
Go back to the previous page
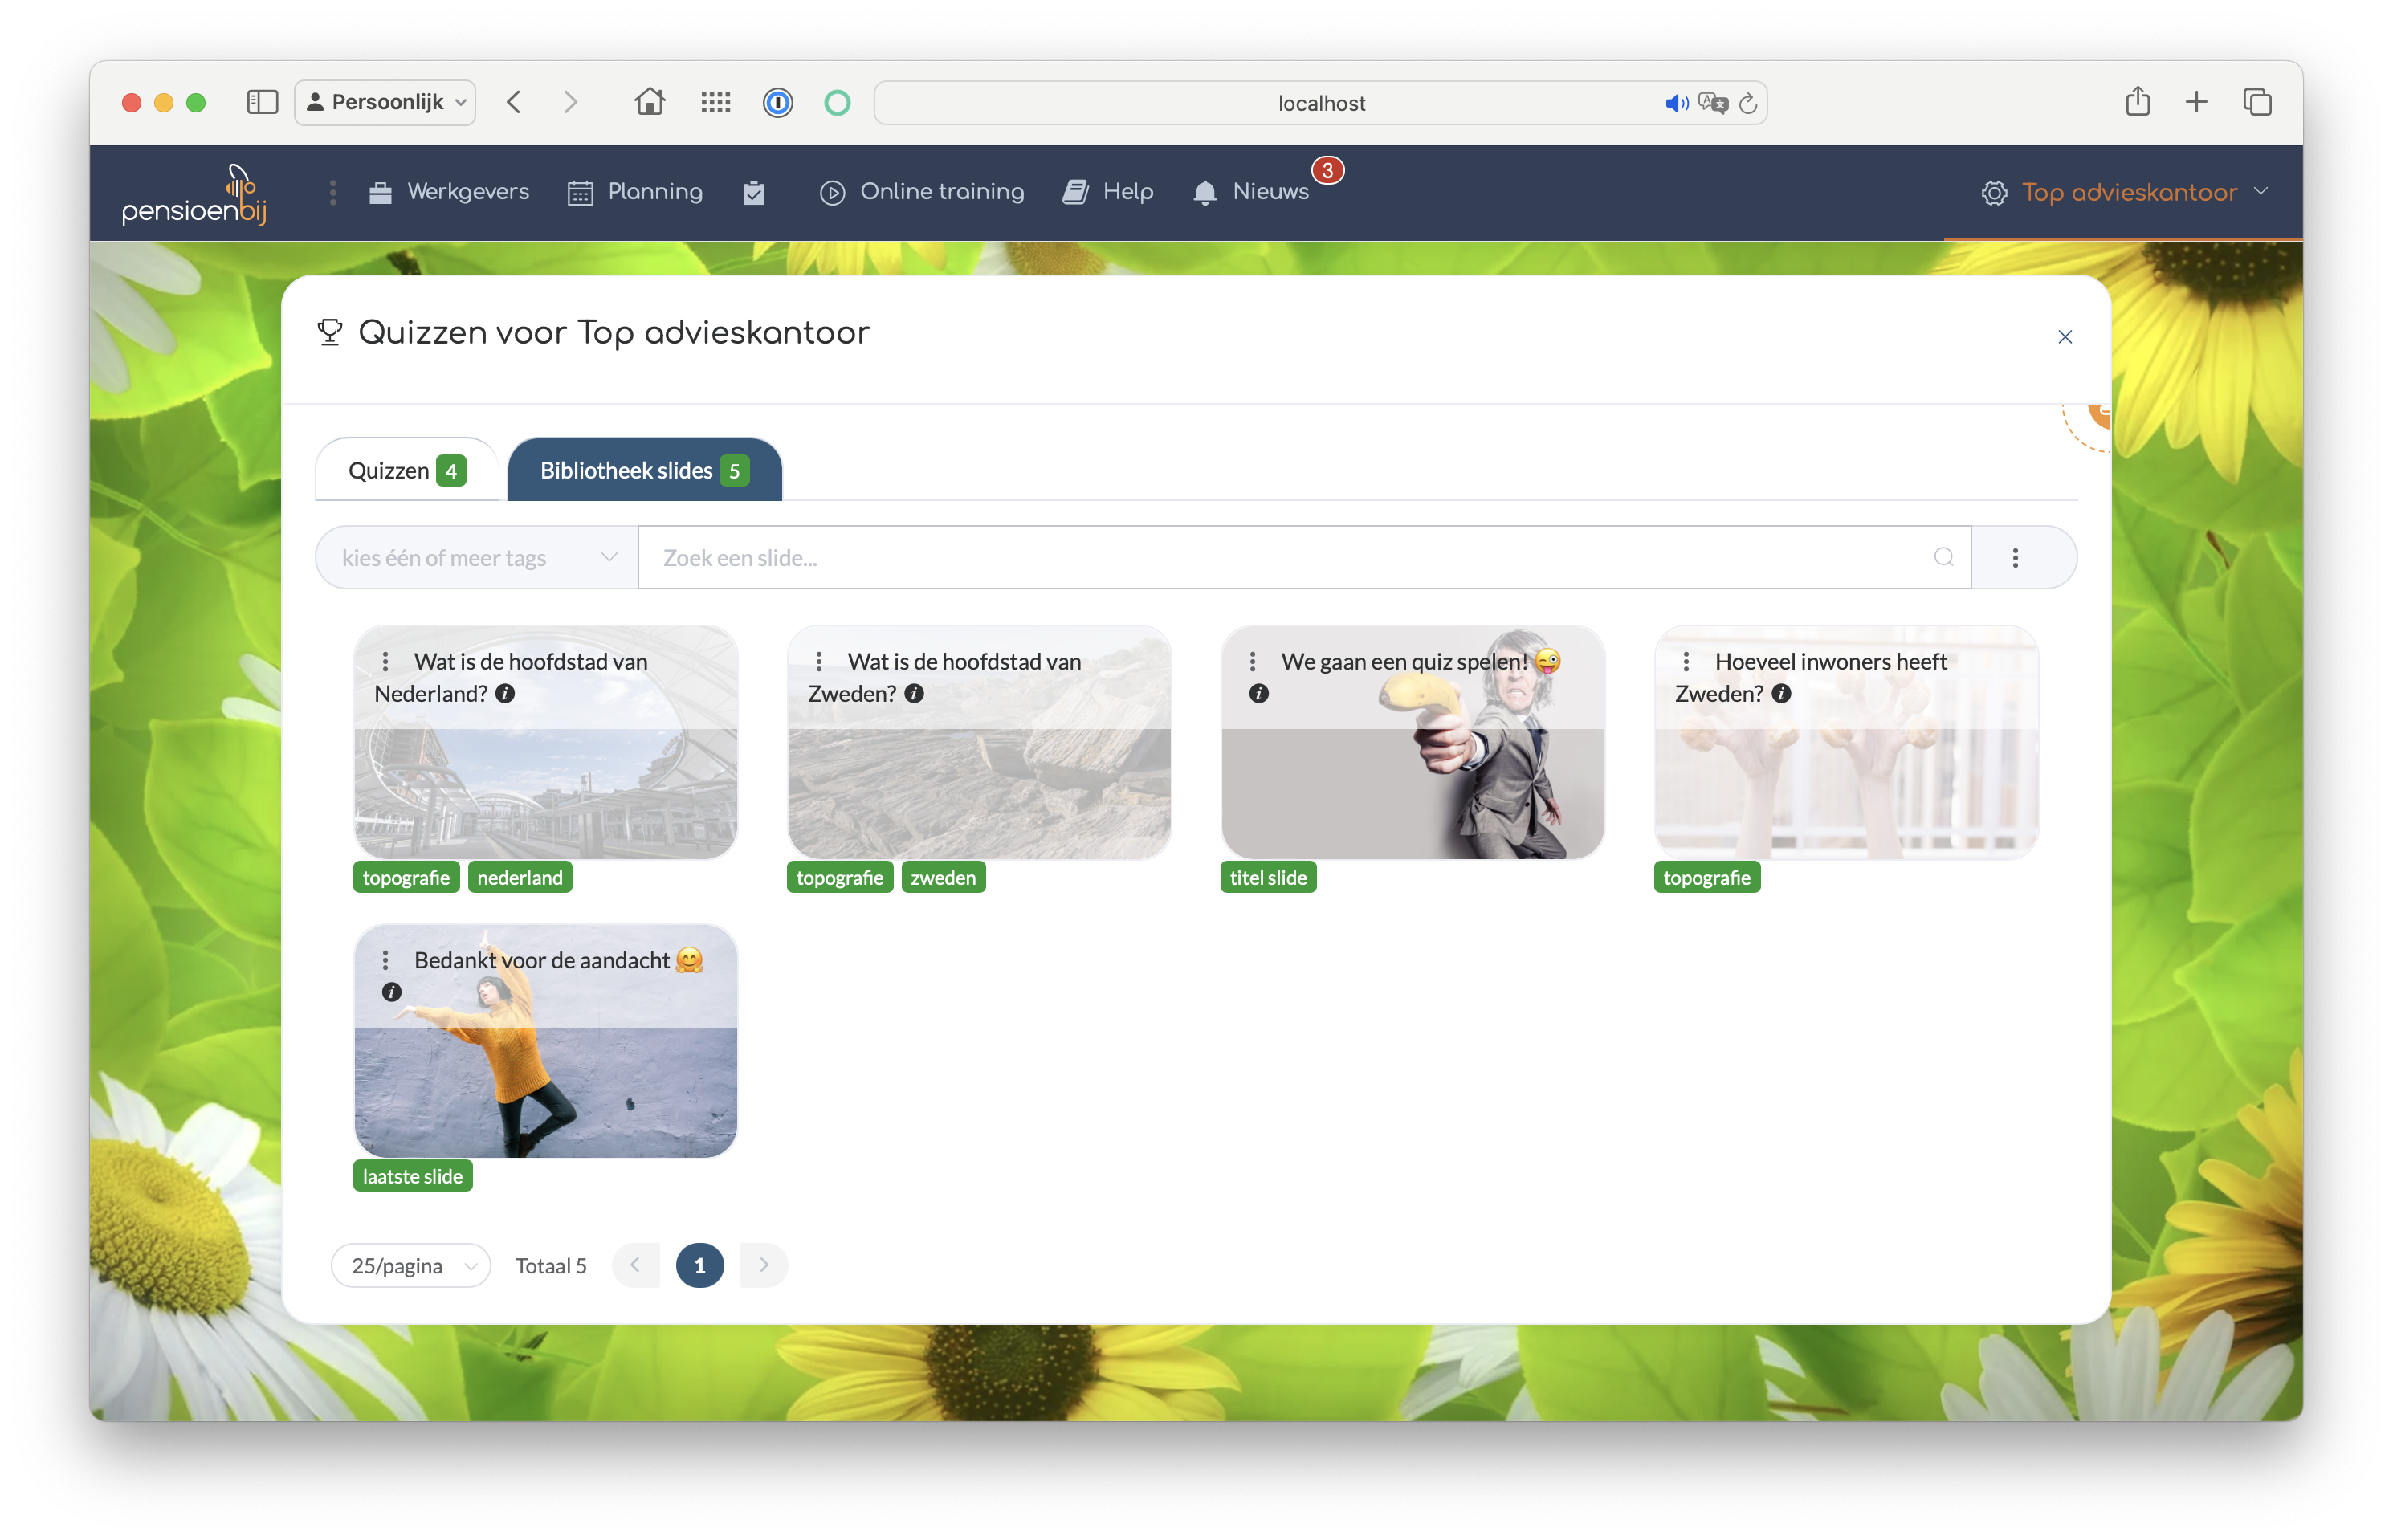click(x=514, y=102)
